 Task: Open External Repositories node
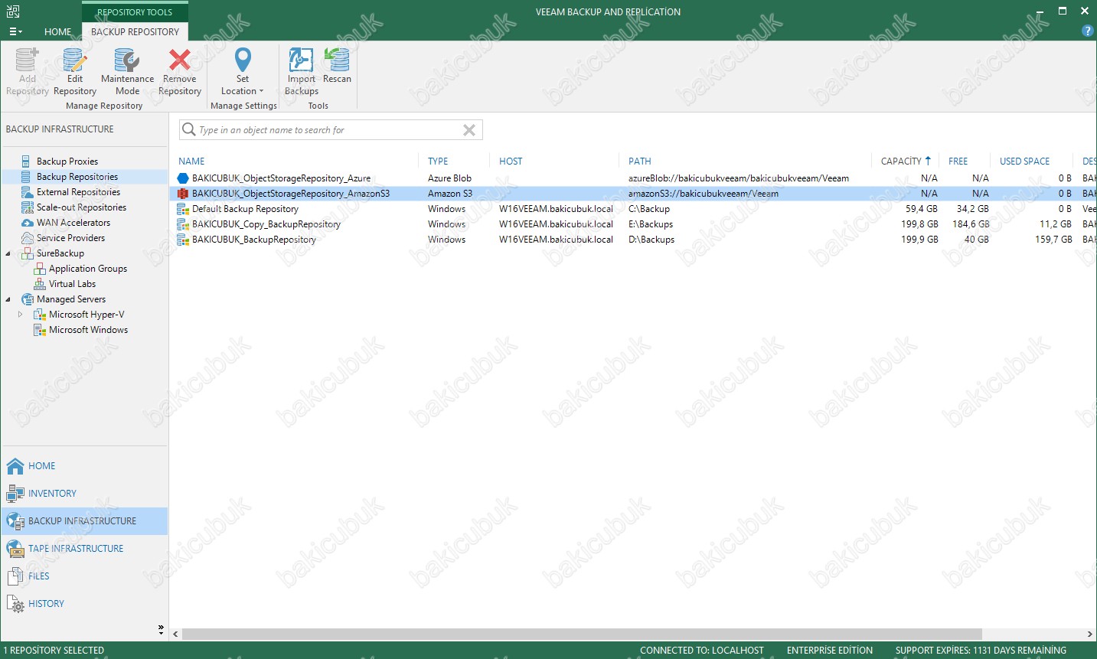78,192
